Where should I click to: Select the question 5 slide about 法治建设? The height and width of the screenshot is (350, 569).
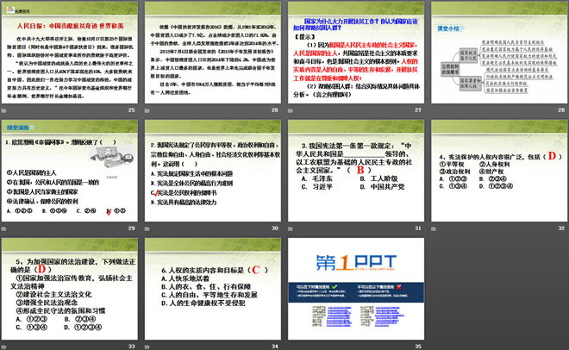click(x=69, y=289)
